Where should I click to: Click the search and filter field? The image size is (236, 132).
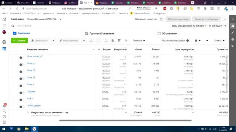pyautogui.click(x=90, y=26)
